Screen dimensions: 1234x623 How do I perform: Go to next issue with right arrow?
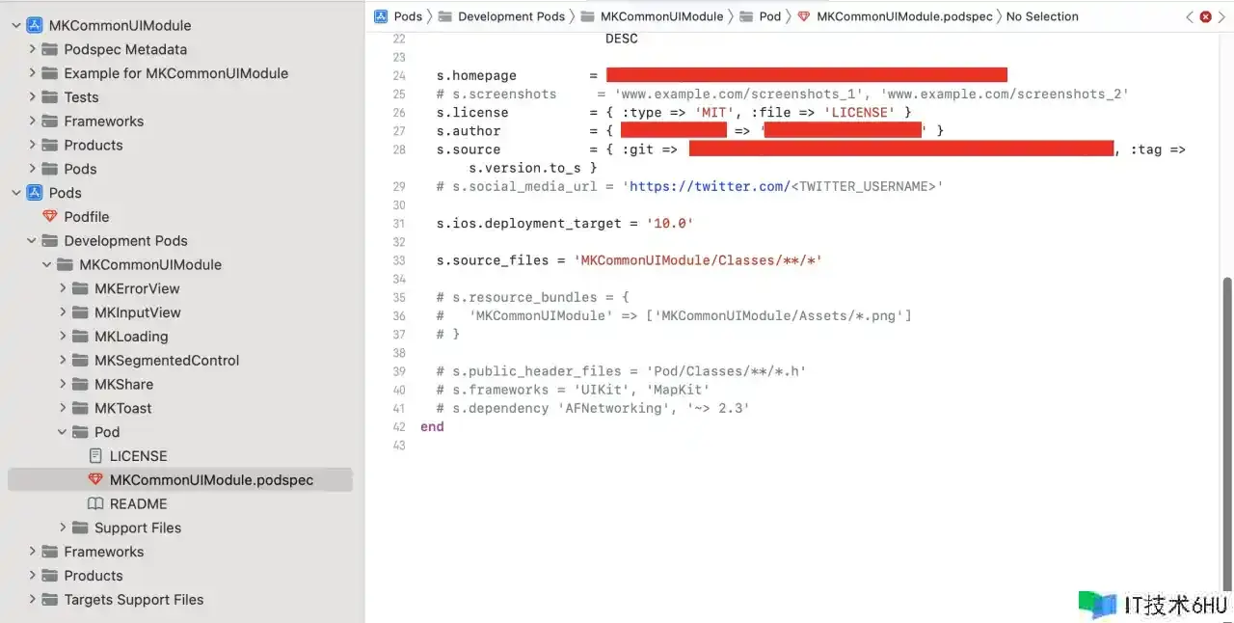click(1221, 16)
